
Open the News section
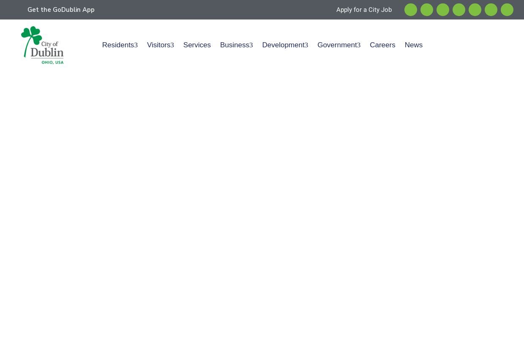pyautogui.click(x=413, y=45)
